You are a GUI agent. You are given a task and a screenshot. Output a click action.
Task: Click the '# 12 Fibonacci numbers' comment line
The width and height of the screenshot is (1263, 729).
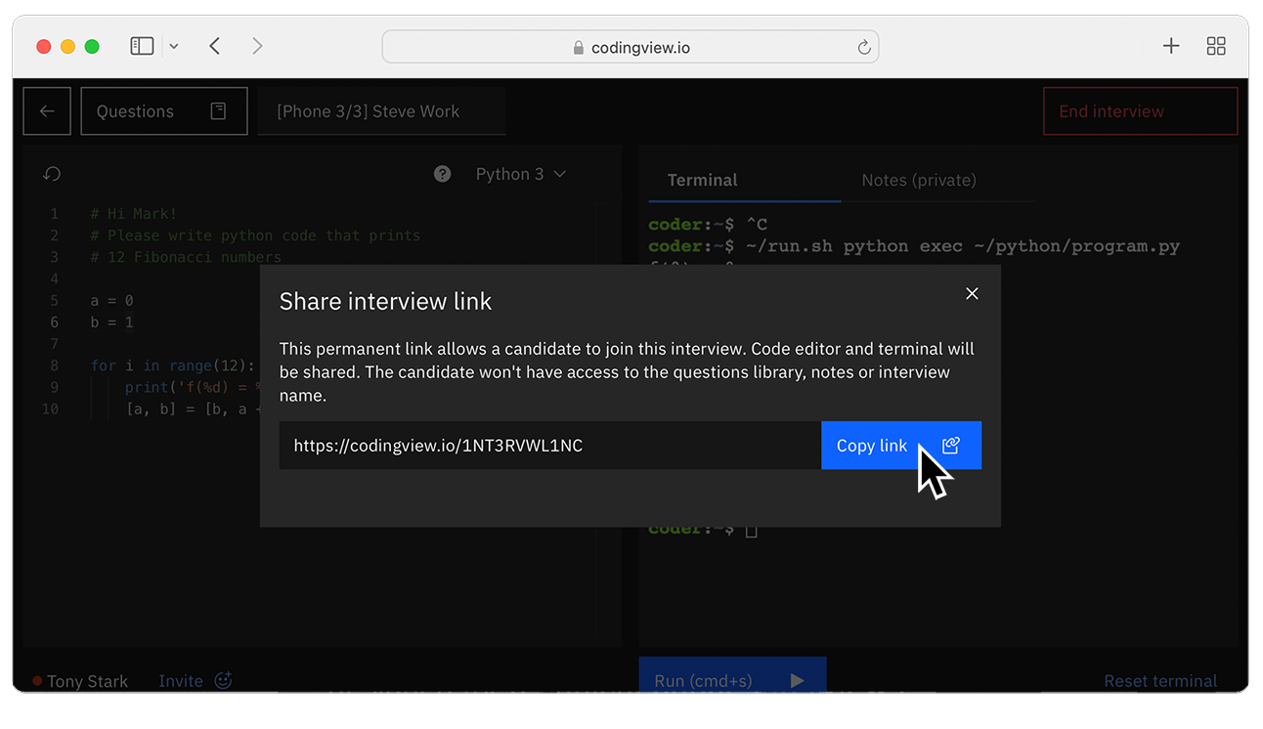(186, 257)
